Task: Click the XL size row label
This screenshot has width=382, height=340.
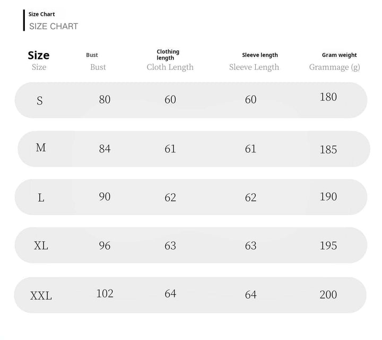Action: pyautogui.click(x=41, y=246)
